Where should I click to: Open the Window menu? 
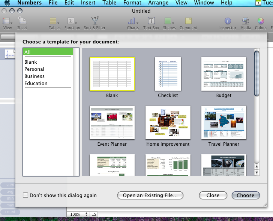click(204, 3)
